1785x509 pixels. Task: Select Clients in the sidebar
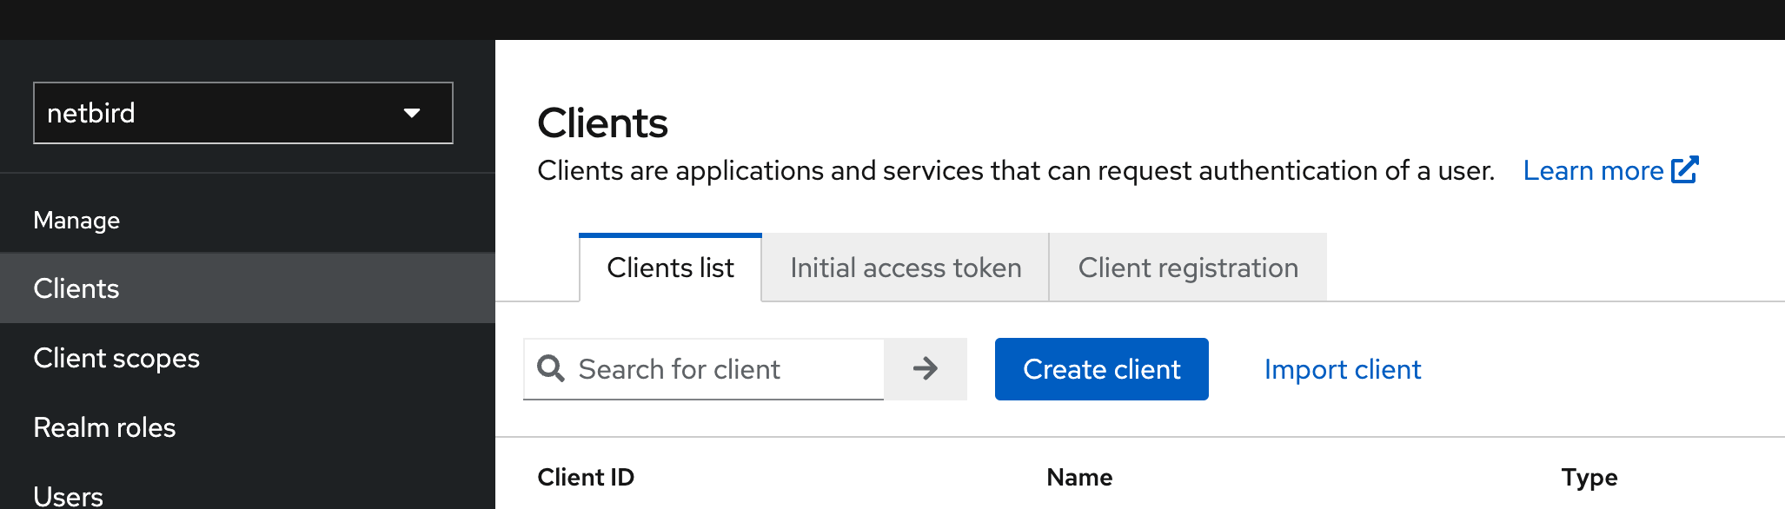(x=76, y=288)
